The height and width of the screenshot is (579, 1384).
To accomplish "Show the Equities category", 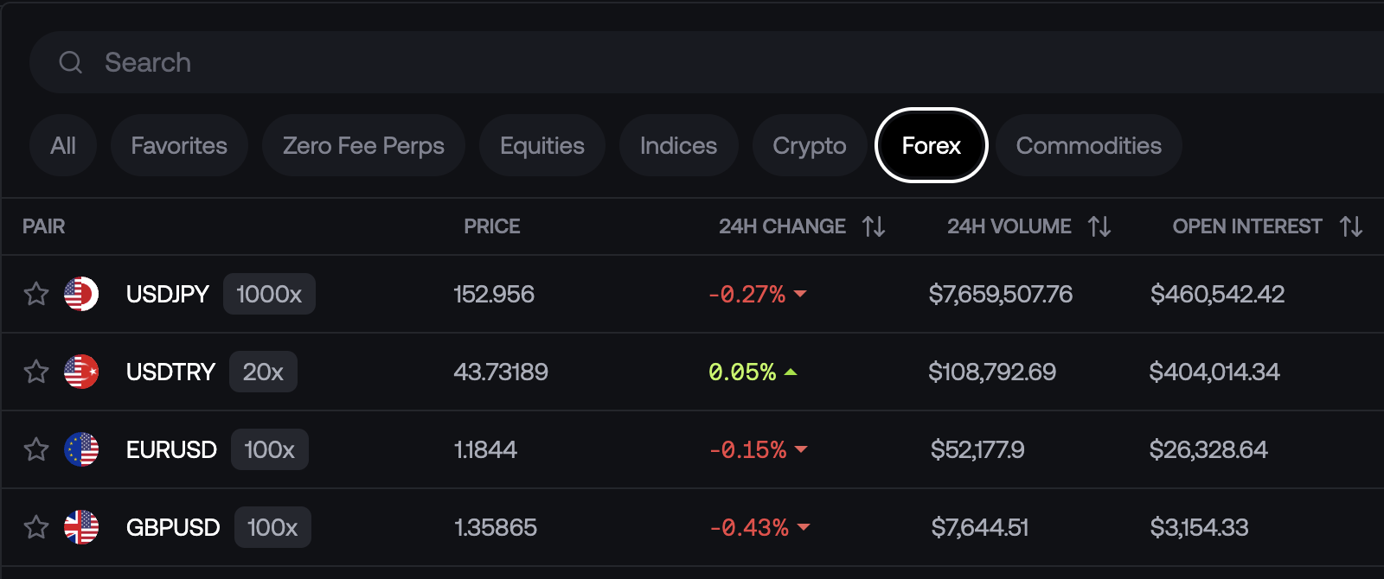I will coord(541,145).
